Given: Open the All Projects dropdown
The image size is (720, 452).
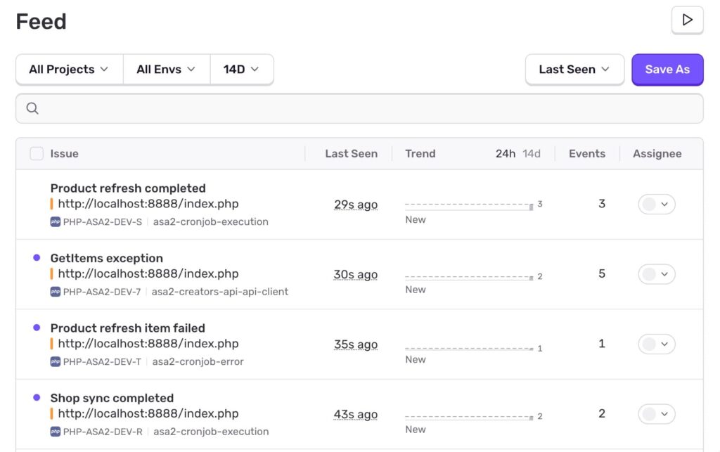Looking at the screenshot, I should pos(69,70).
